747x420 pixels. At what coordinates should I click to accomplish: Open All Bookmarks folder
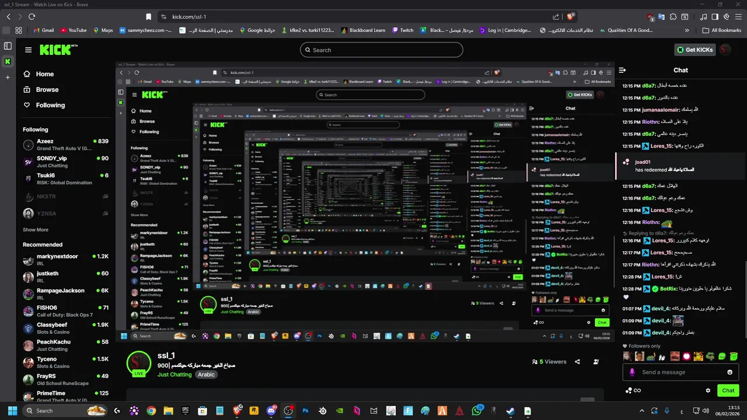722,30
